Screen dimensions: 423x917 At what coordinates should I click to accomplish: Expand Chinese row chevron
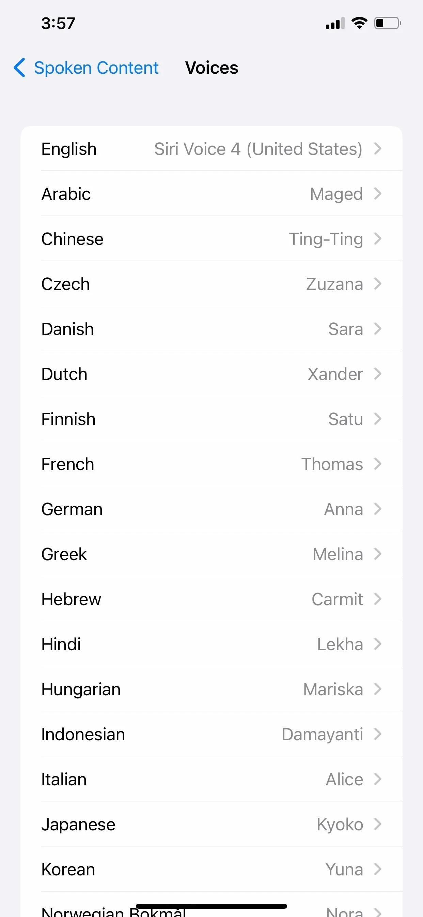pos(378,239)
